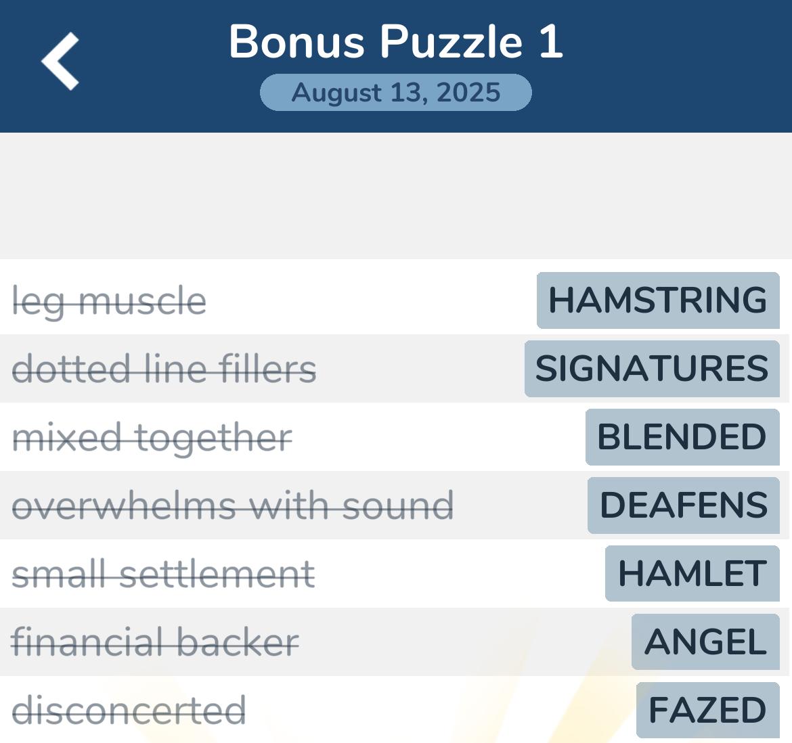
Task: Select the SIGNATURES answer tile
Action: point(652,369)
